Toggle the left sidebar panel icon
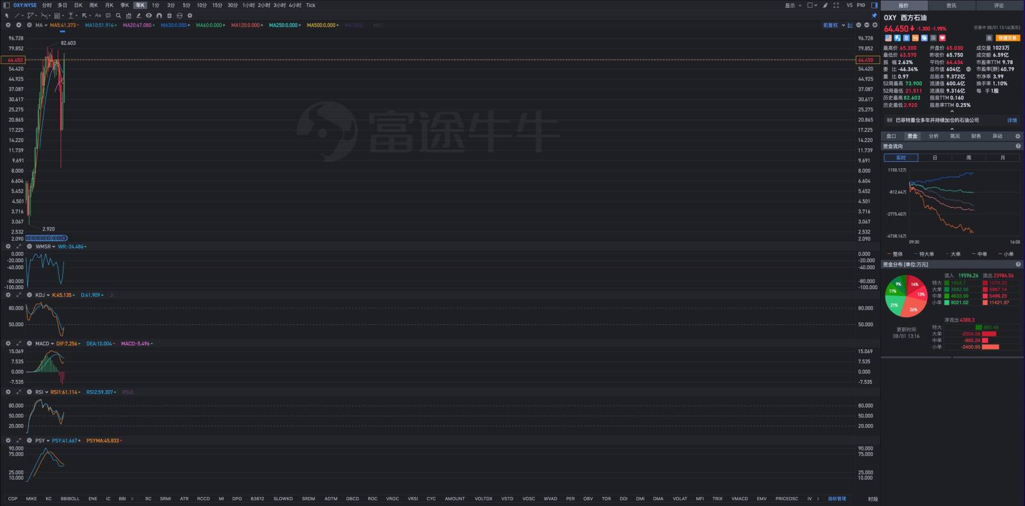Screen dimensions: 1025x506 [x=6, y=5]
